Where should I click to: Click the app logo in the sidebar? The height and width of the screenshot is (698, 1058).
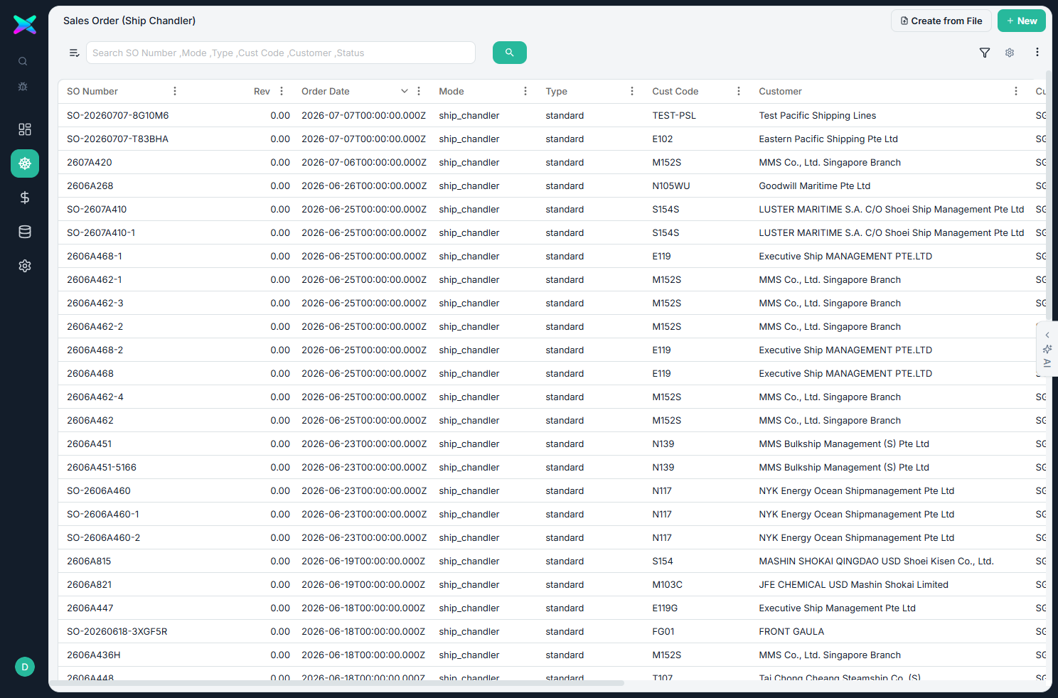[25, 25]
